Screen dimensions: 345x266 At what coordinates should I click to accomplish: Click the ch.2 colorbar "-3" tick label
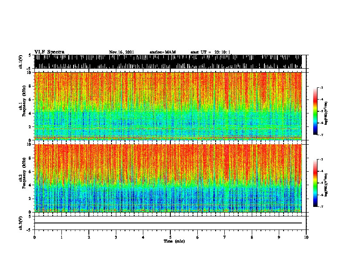pos(321,160)
